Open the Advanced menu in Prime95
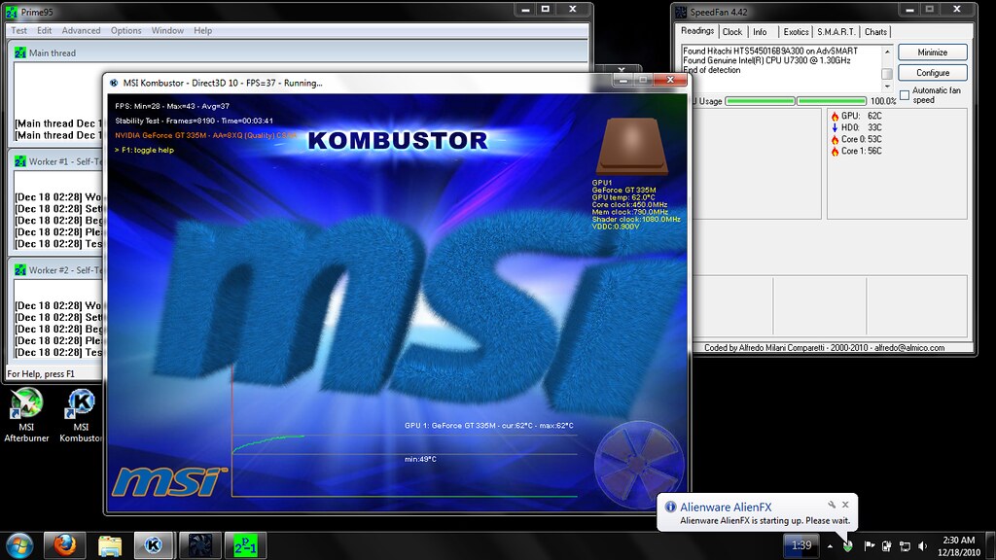 [x=81, y=30]
